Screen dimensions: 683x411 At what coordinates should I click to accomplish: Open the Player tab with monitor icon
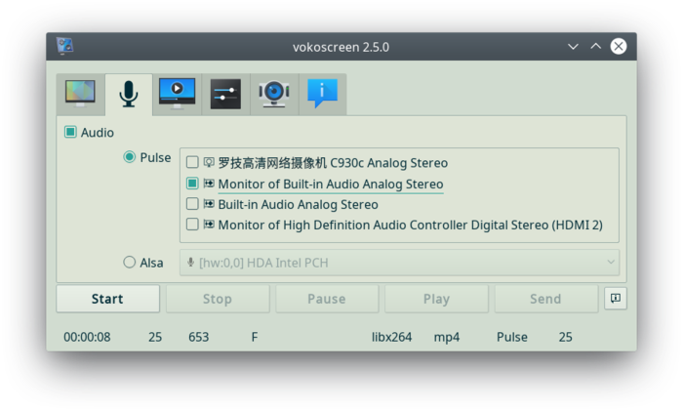tap(177, 94)
